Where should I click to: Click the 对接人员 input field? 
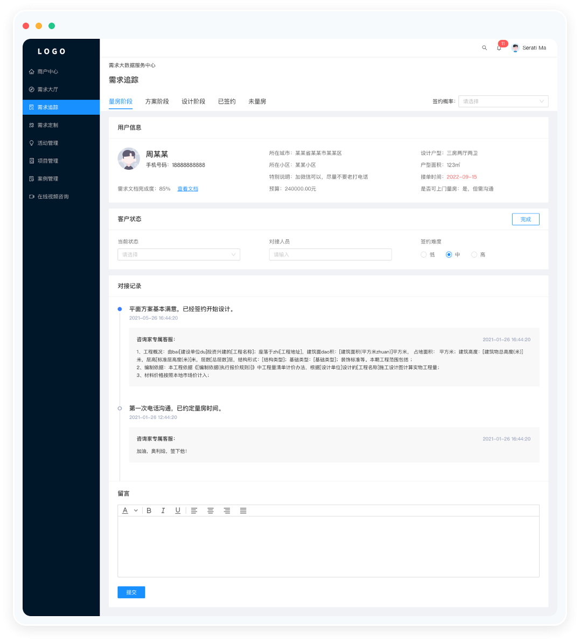330,254
